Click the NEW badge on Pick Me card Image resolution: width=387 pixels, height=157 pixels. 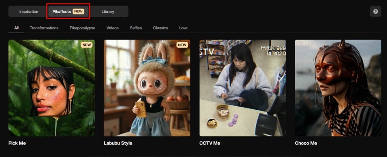point(87,45)
